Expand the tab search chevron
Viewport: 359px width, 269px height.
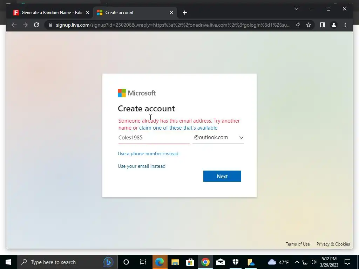coord(296,9)
